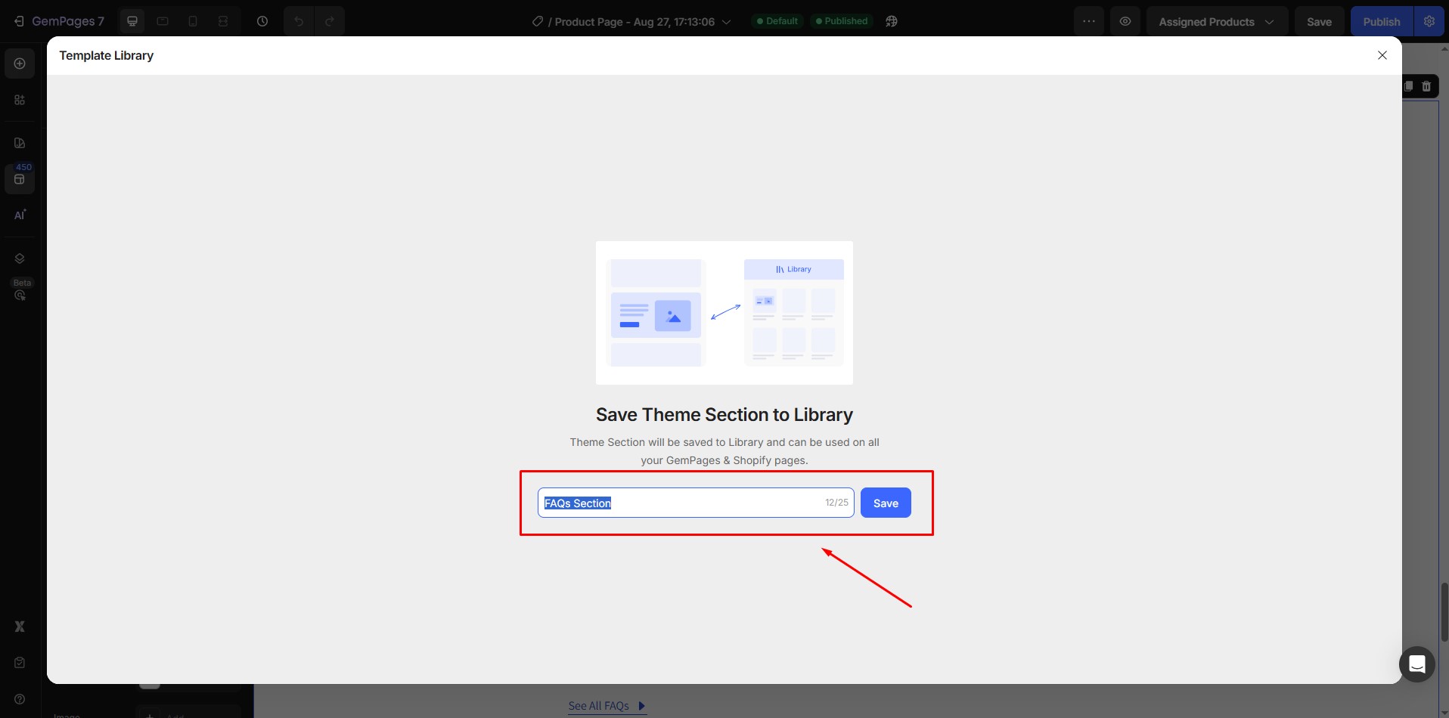
Task: Click the add element plus icon in sidebar
Action: [20, 63]
